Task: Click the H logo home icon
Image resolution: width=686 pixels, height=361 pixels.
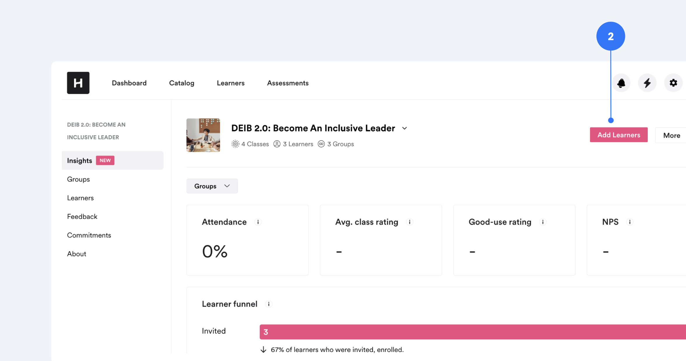Action: 78,83
